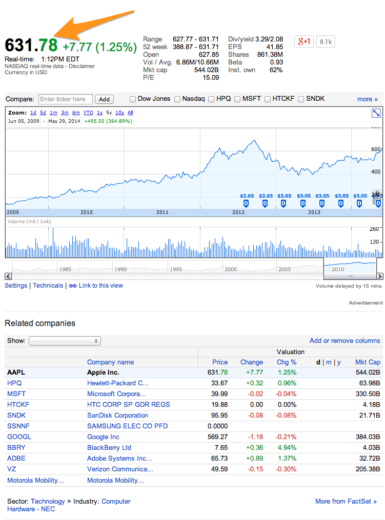The width and height of the screenshot is (385, 520).
Task: Choose the 1y zoom range
Action: coord(99,113)
